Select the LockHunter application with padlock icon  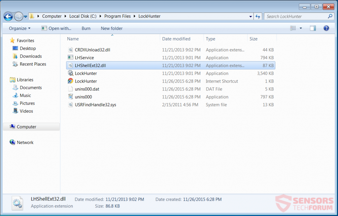tap(71, 73)
